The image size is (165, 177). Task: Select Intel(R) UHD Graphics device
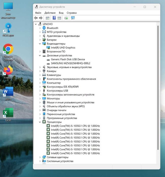pyautogui.click(x=63, y=48)
